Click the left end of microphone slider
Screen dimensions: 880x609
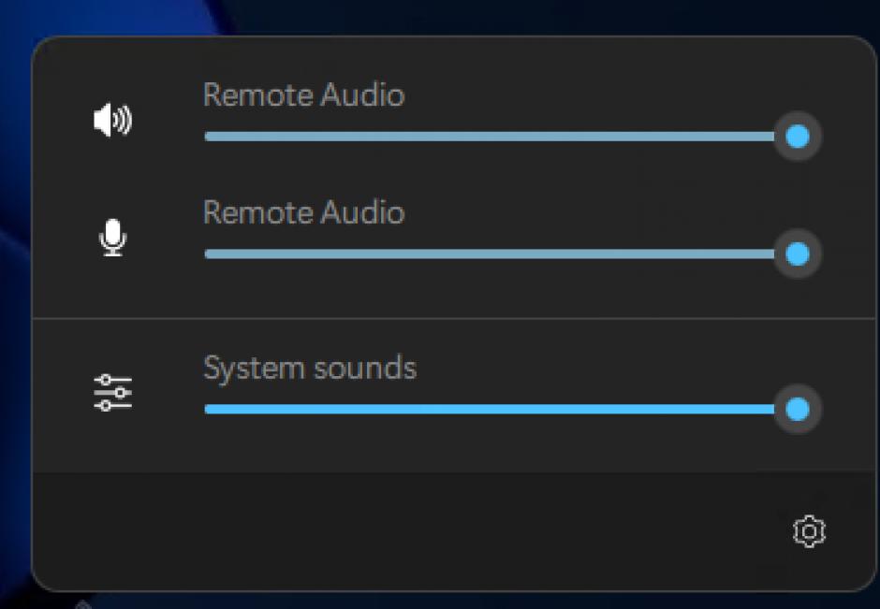(x=209, y=254)
